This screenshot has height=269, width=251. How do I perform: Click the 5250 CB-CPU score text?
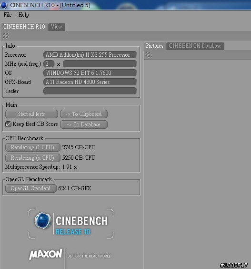tap(79, 158)
